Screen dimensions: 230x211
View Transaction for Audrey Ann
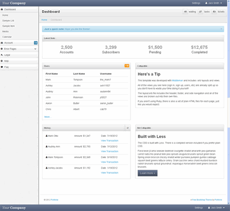click(x=110, y=151)
